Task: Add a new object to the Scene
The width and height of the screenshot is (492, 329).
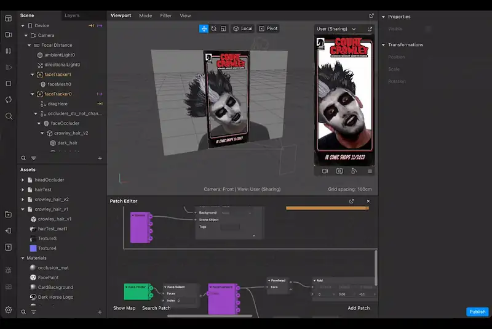Action: point(100,158)
